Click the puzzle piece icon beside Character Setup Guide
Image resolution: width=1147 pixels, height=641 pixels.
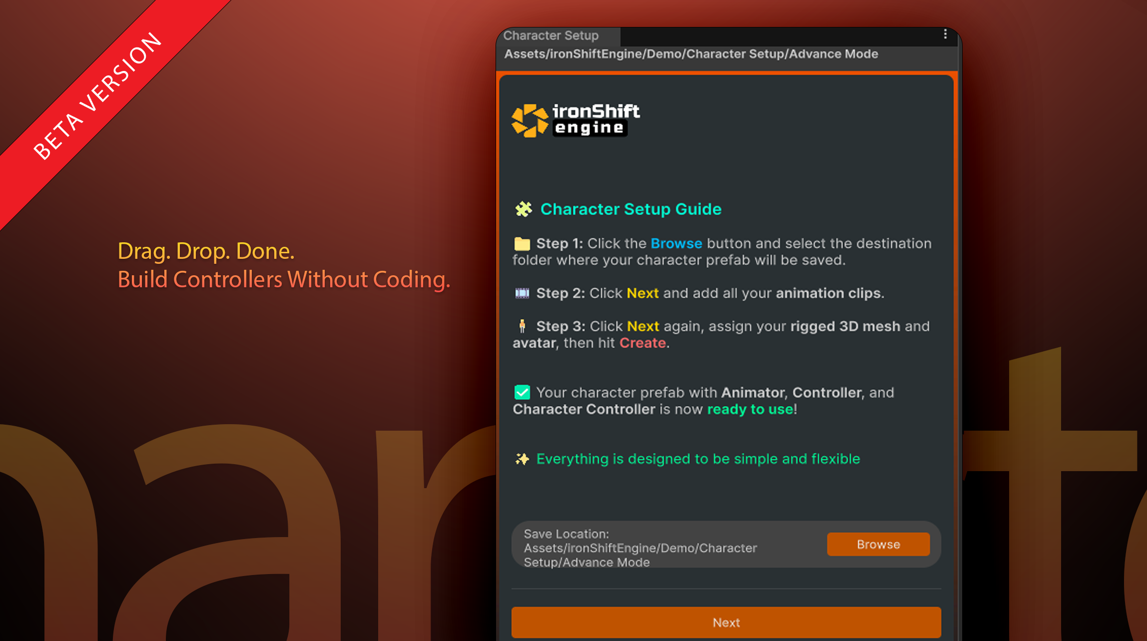click(x=523, y=209)
